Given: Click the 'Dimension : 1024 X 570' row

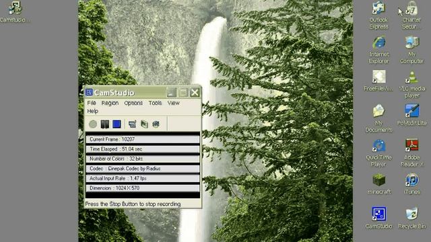Looking at the screenshot, I should click(143, 188).
